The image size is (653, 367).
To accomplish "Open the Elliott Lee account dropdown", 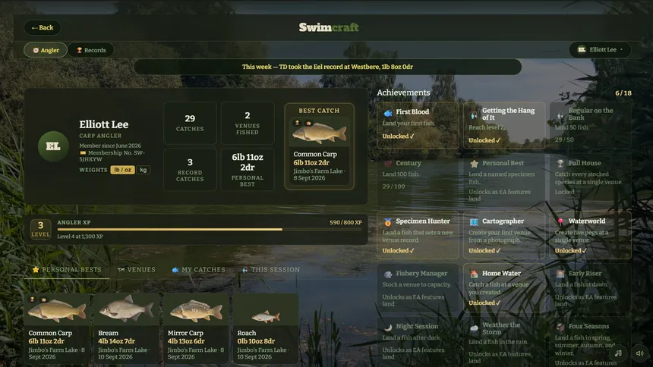I will 600,49.
